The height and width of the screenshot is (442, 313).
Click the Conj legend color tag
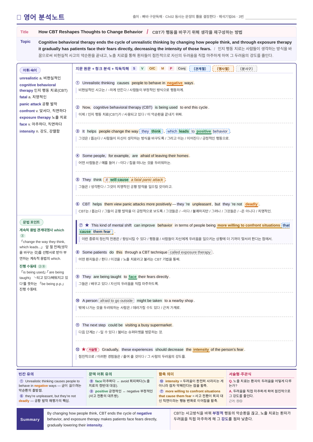click(x=182, y=69)
